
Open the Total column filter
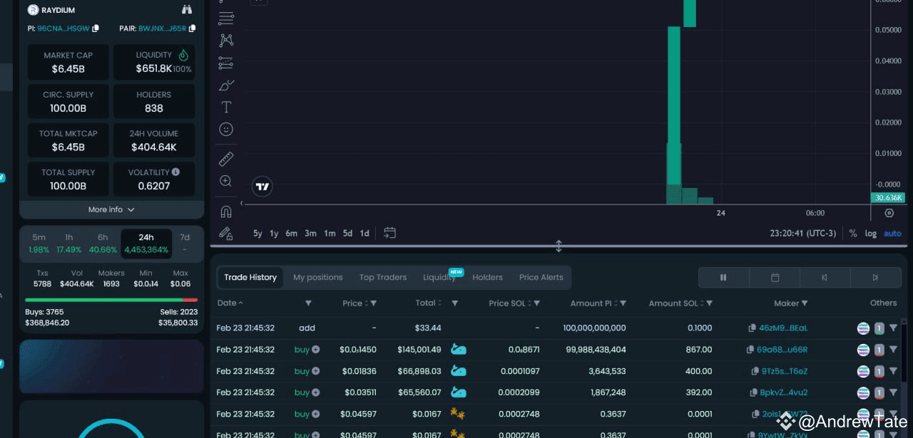pyautogui.click(x=454, y=303)
